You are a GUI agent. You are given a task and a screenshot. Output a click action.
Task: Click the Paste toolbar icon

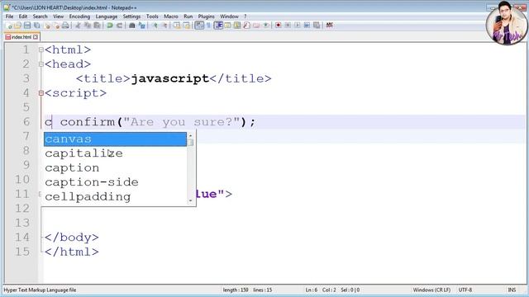point(98,26)
